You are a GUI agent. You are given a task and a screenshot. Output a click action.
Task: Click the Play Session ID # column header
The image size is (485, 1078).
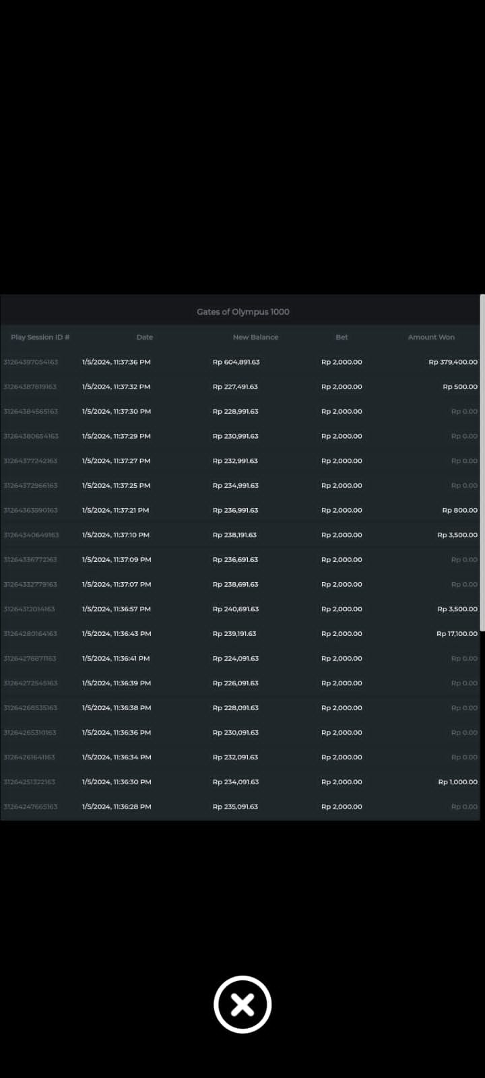click(40, 337)
